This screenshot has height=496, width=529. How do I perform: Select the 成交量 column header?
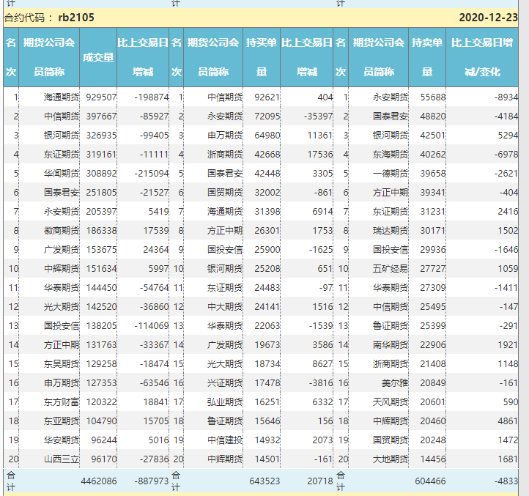(98, 57)
